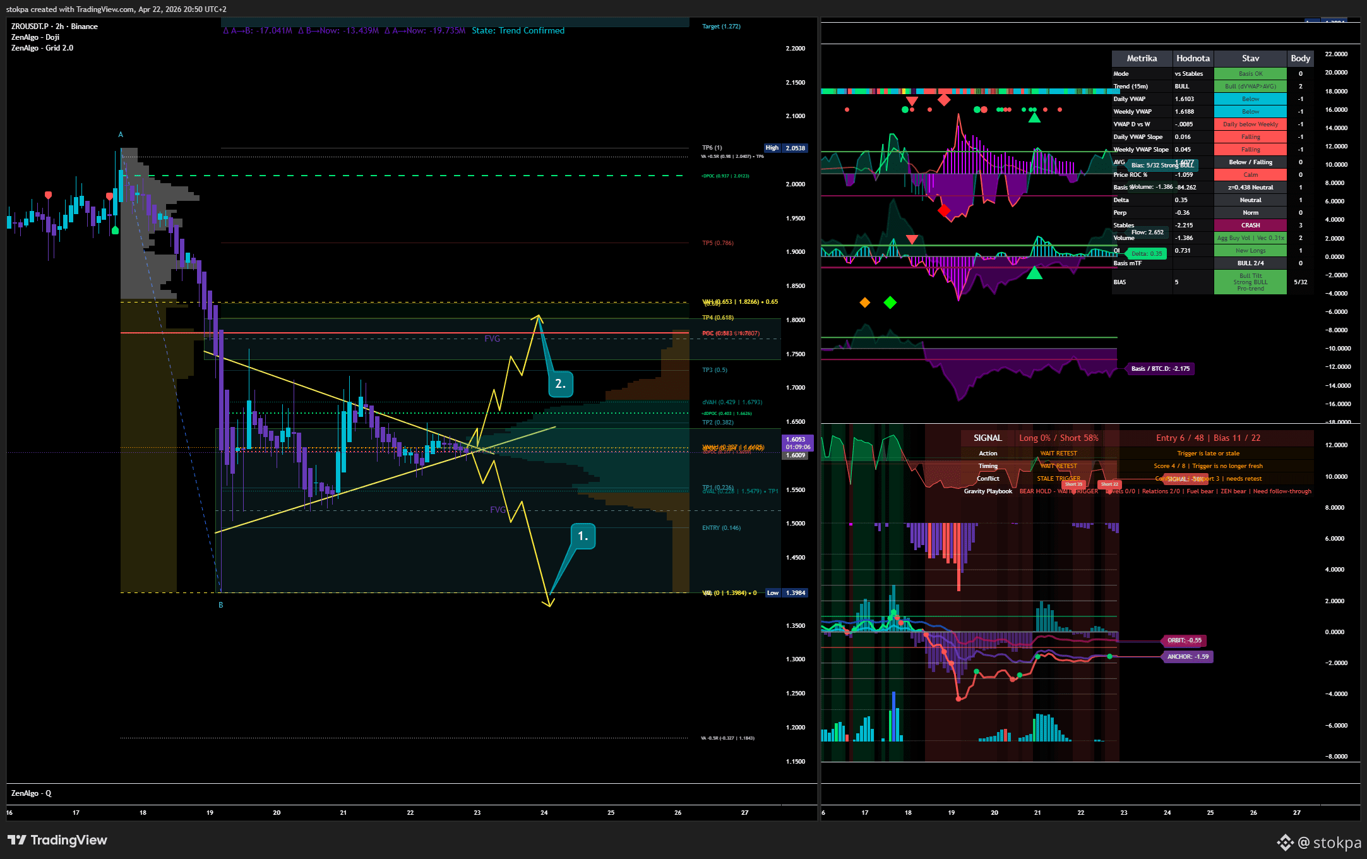This screenshot has height=859, width=1367.
Task: Click the 'BEAR HOLD - WAIT TRIGGER' text
Action: [x=1059, y=491]
